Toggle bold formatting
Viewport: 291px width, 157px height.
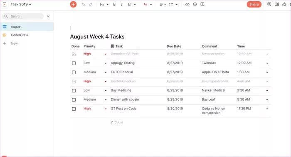click(114, 5)
